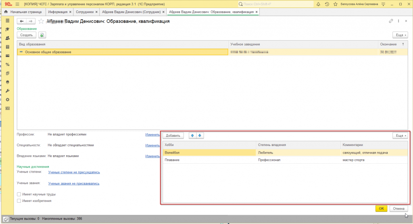The width and height of the screenshot is (413, 224).
Task: Click 'связующий, отличная подача' comment cell
Action: [x=374, y=152]
